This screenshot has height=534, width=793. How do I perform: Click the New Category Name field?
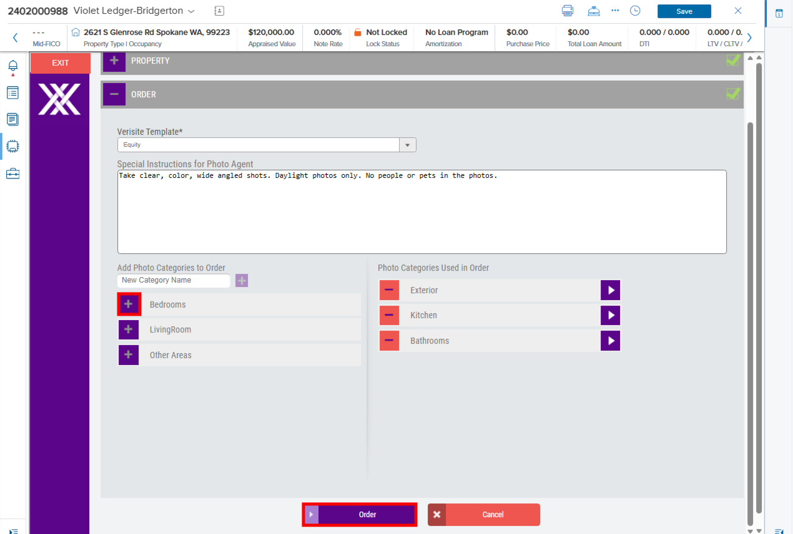tap(174, 281)
